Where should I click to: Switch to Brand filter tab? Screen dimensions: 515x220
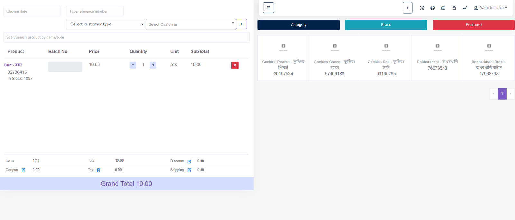coord(386,25)
